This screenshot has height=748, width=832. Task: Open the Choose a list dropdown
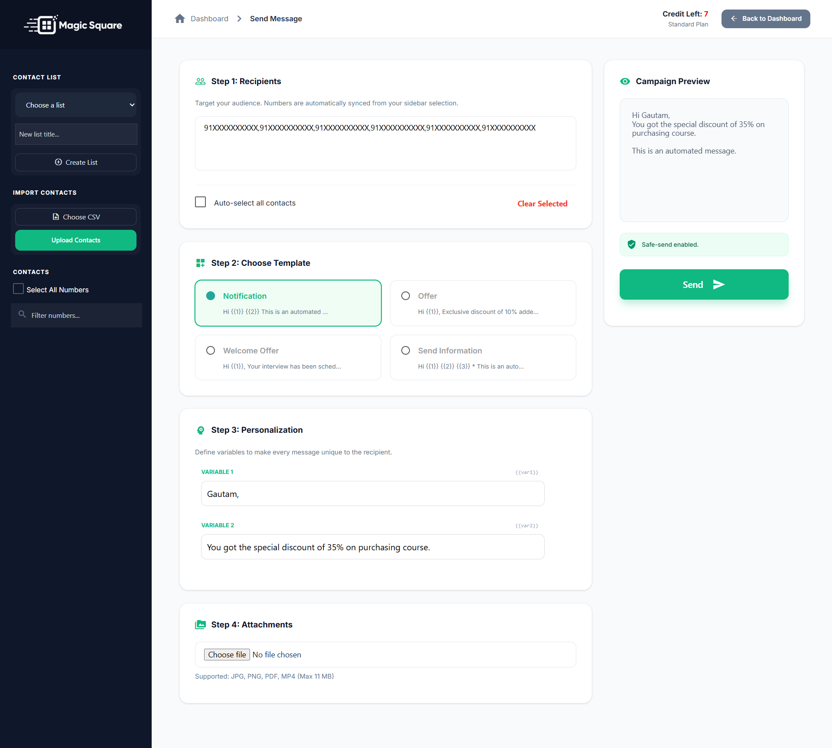(x=76, y=105)
